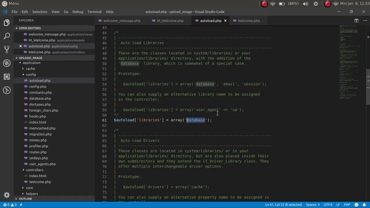Viewport: 370px width, 208px height.
Task: Open user_agents.php in the explorer tree
Action: pos(42,164)
